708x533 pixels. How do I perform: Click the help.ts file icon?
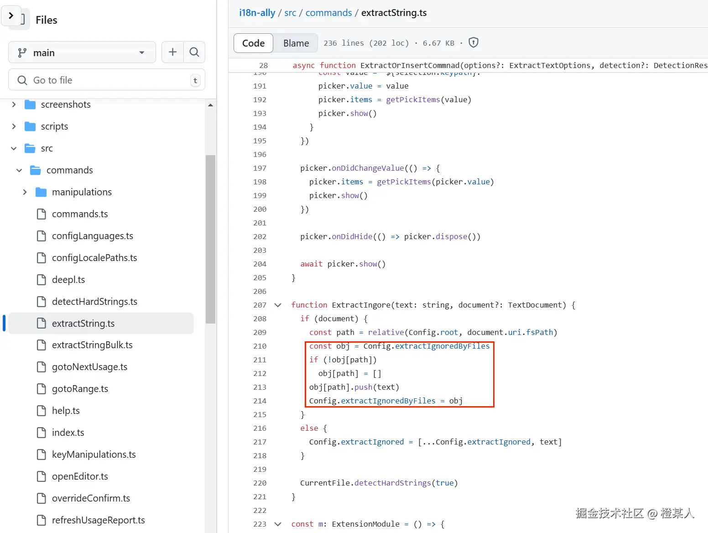click(42, 411)
